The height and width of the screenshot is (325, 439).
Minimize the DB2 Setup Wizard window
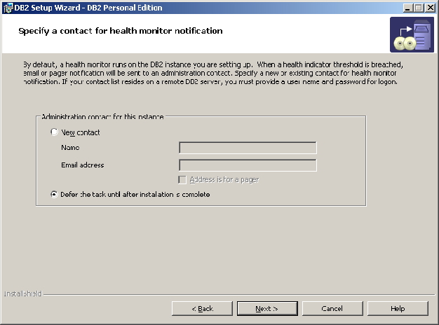click(407, 8)
